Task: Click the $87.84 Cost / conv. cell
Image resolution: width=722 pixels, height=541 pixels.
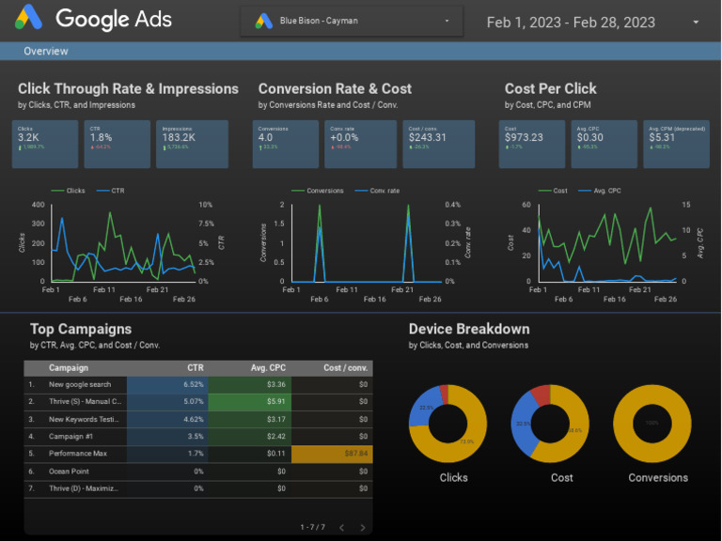Action: [332, 454]
